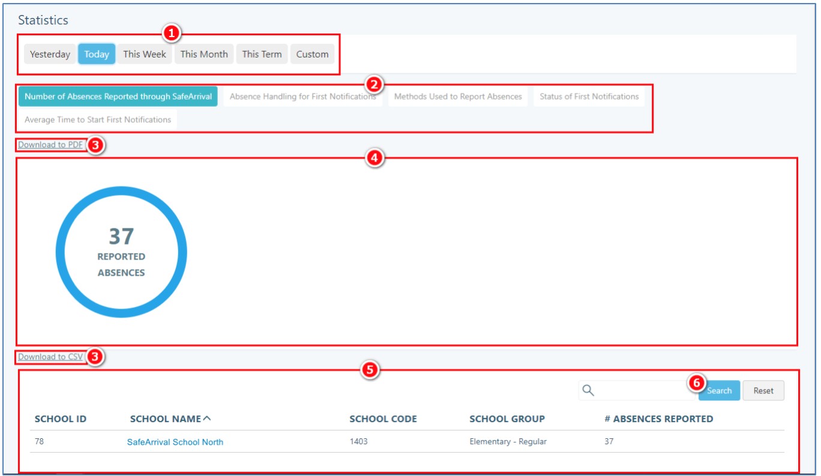
Task: Open Number of Absences Reported through SafeArrival tab
Action: pos(118,97)
